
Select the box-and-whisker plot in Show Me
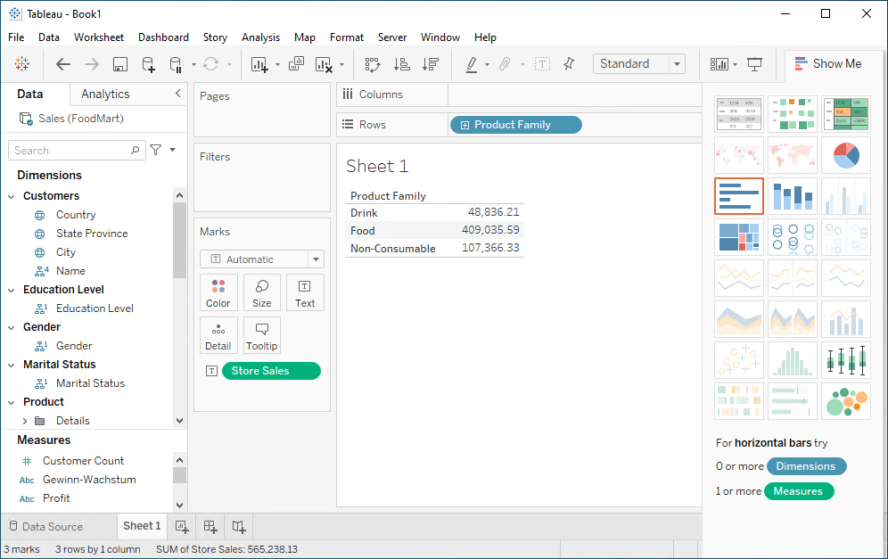tap(846, 360)
